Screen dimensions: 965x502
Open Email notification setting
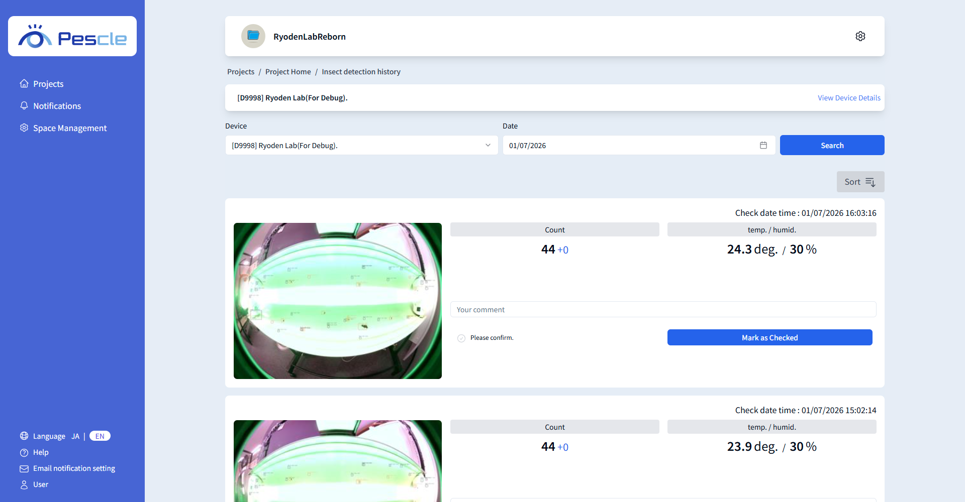click(x=74, y=468)
